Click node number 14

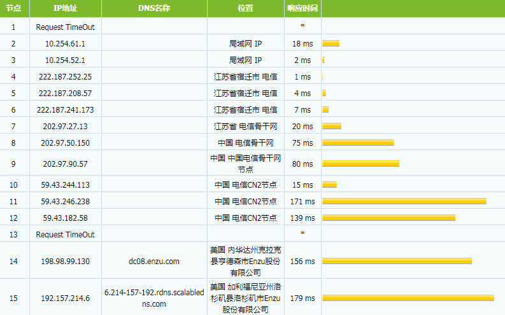[13, 262]
